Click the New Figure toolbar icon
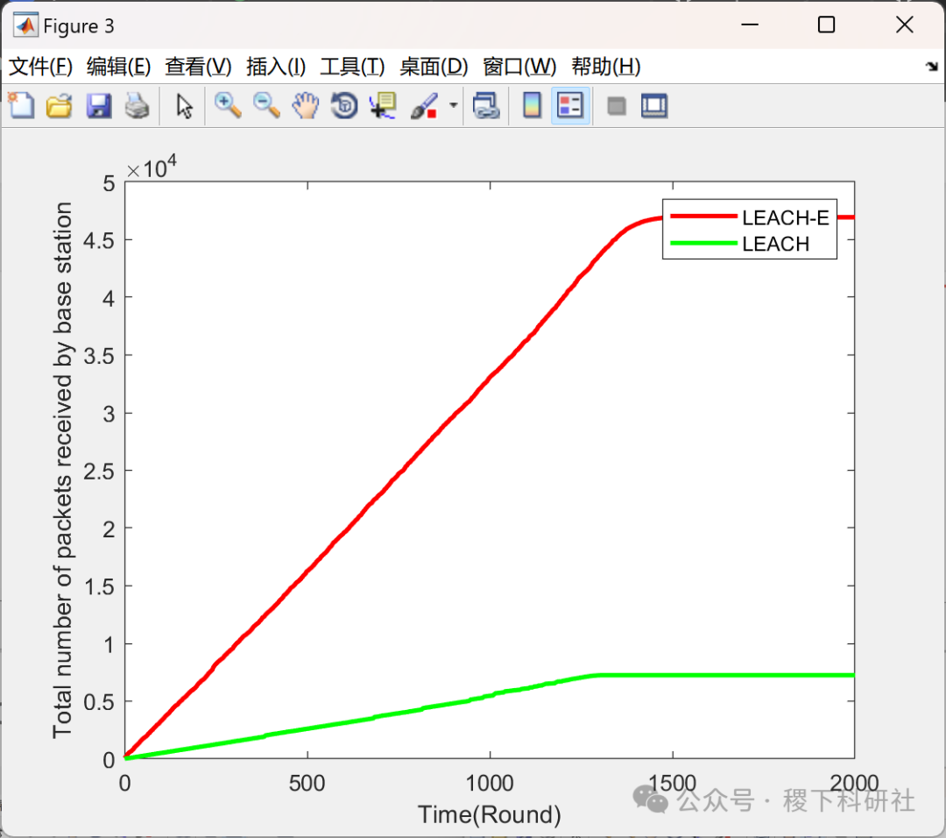The image size is (946, 838). (x=22, y=106)
